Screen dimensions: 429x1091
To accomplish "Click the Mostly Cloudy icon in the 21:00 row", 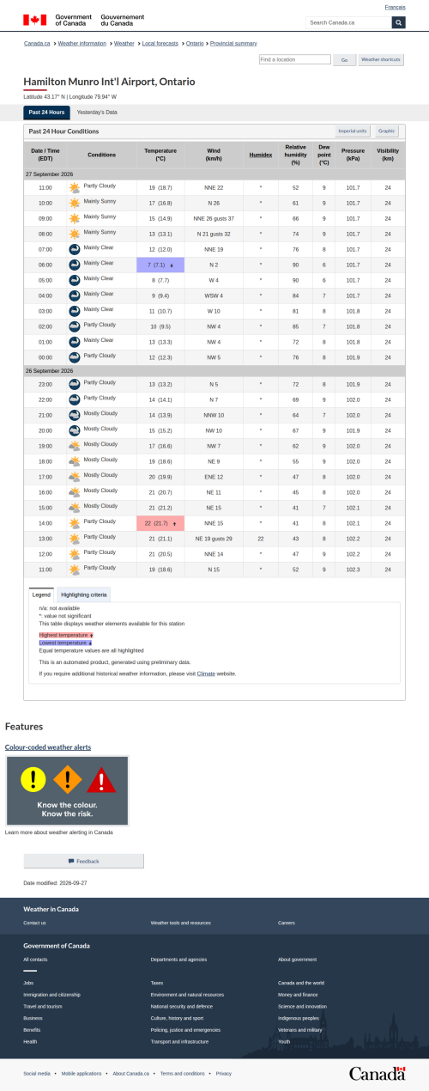I will click(x=75, y=415).
